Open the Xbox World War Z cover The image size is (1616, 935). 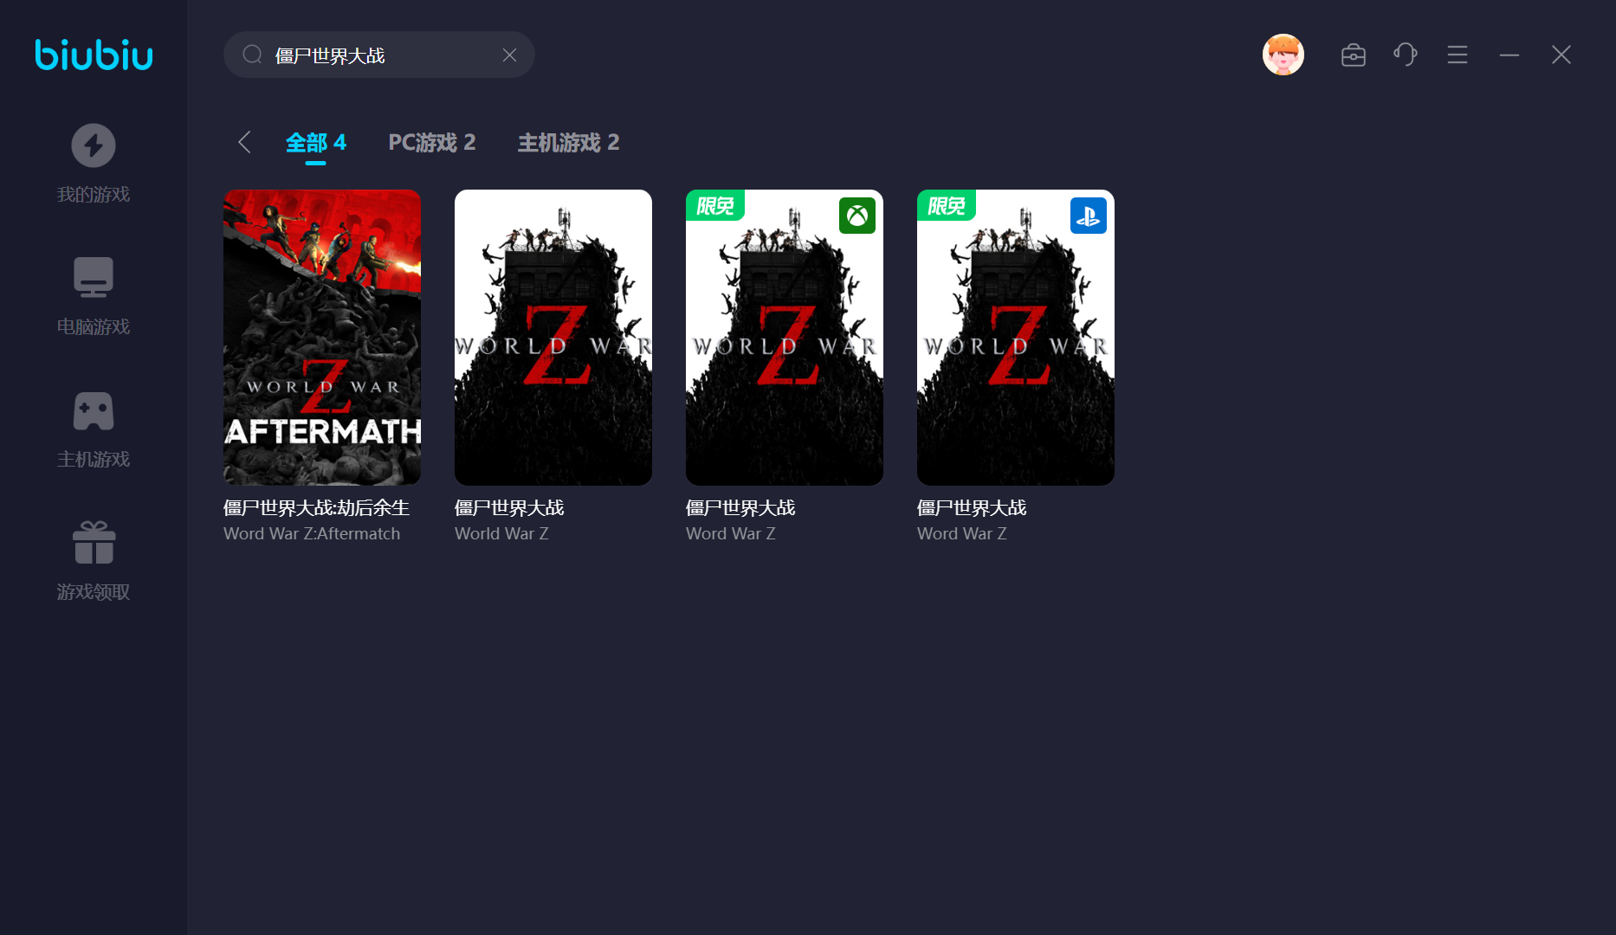[785, 338]
